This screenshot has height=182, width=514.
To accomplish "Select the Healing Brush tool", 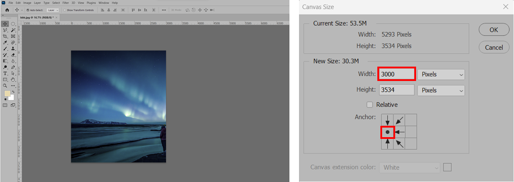I will (13, 42).
